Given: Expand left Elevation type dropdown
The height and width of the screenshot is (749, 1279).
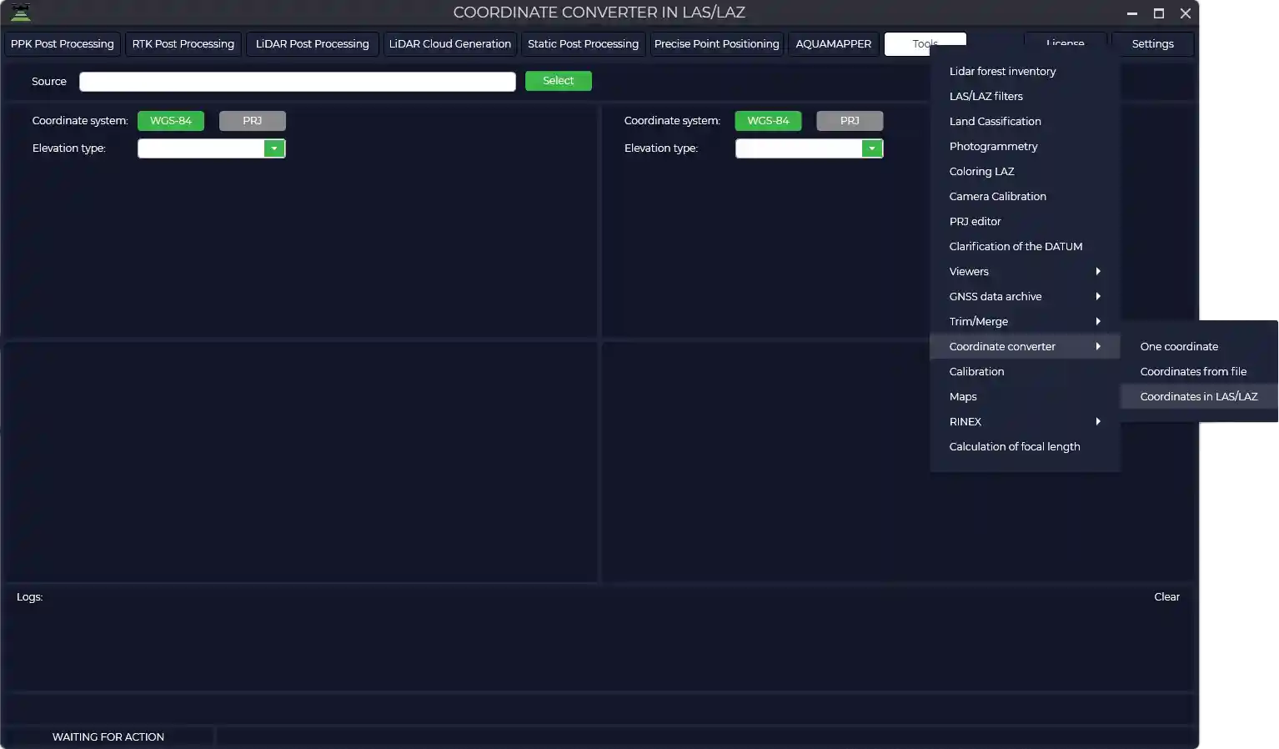Looking at the screenshot, I should (274, 148).
